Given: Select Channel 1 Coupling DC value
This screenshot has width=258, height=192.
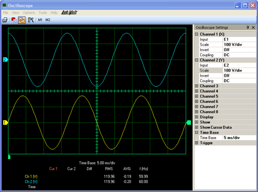Looking at the screenshot, I should click(x=239, y=55).
